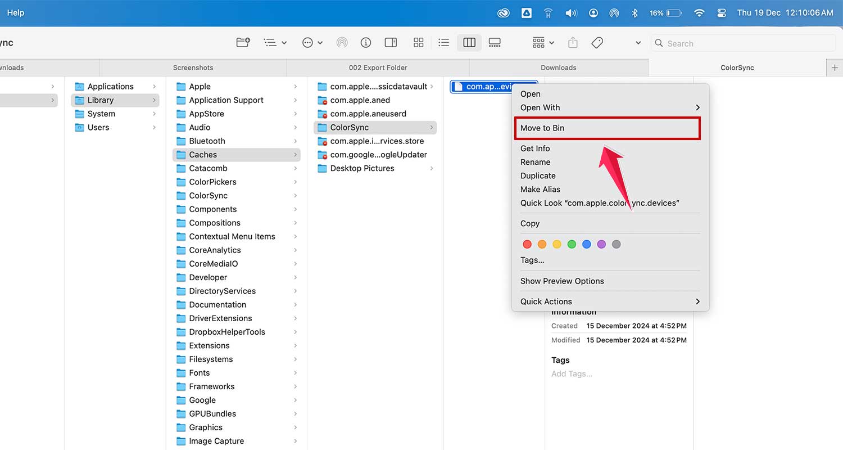Toggle the preview pane icon
Screen dimensions: 843x450
coord(391,42)
